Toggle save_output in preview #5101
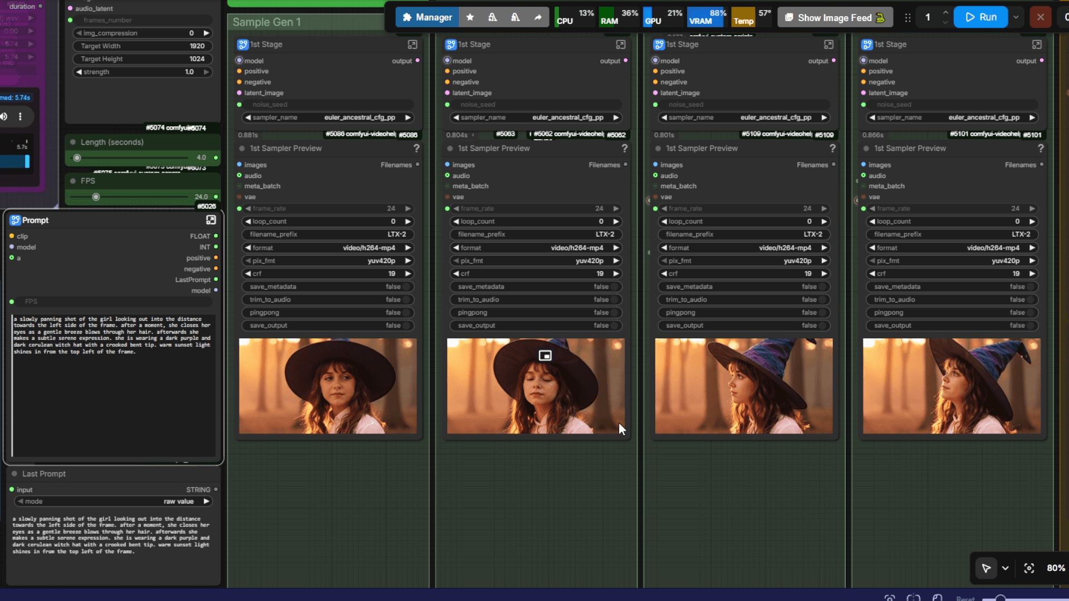The height and width of the screenshot is (601, 1069). [x=953, y=326]
